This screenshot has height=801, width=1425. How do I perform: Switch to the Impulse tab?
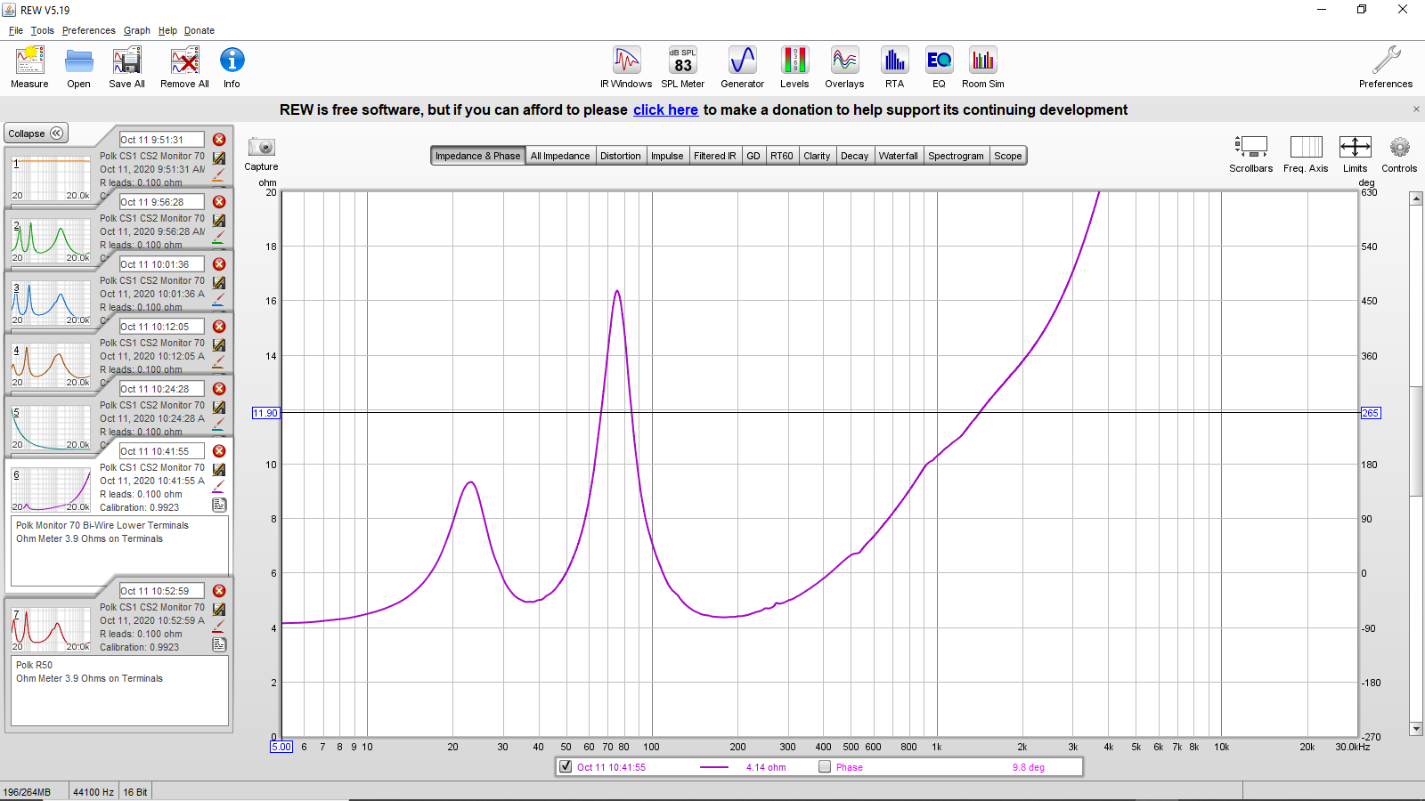[667, 156]
